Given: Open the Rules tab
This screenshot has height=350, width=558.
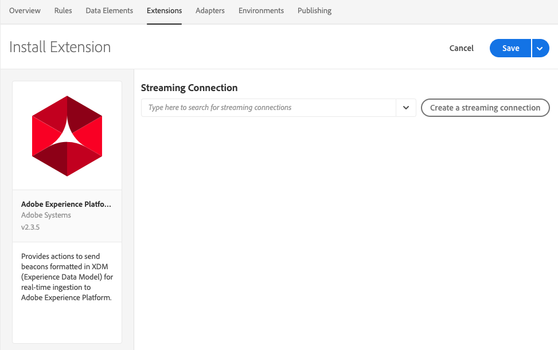Looking at the screenshot, I should pyautogui.click(x=63, y=11).
